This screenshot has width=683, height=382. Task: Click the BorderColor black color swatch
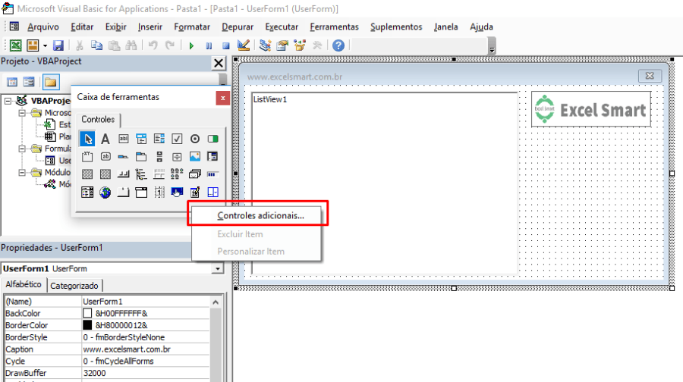click(87, 325)
